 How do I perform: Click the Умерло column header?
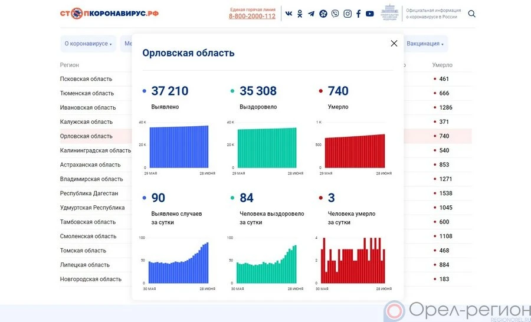click(442, 65)
